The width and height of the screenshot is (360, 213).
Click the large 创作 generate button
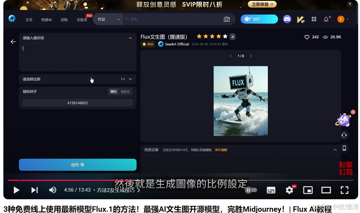[78, 165]
